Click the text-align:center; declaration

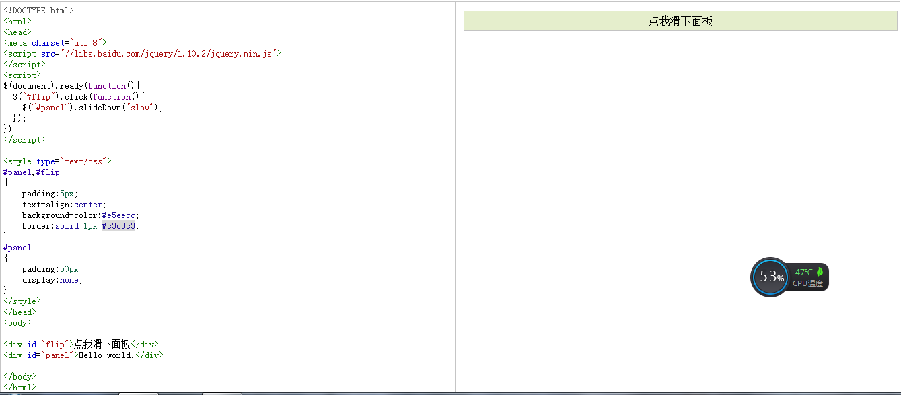(64, 205)
